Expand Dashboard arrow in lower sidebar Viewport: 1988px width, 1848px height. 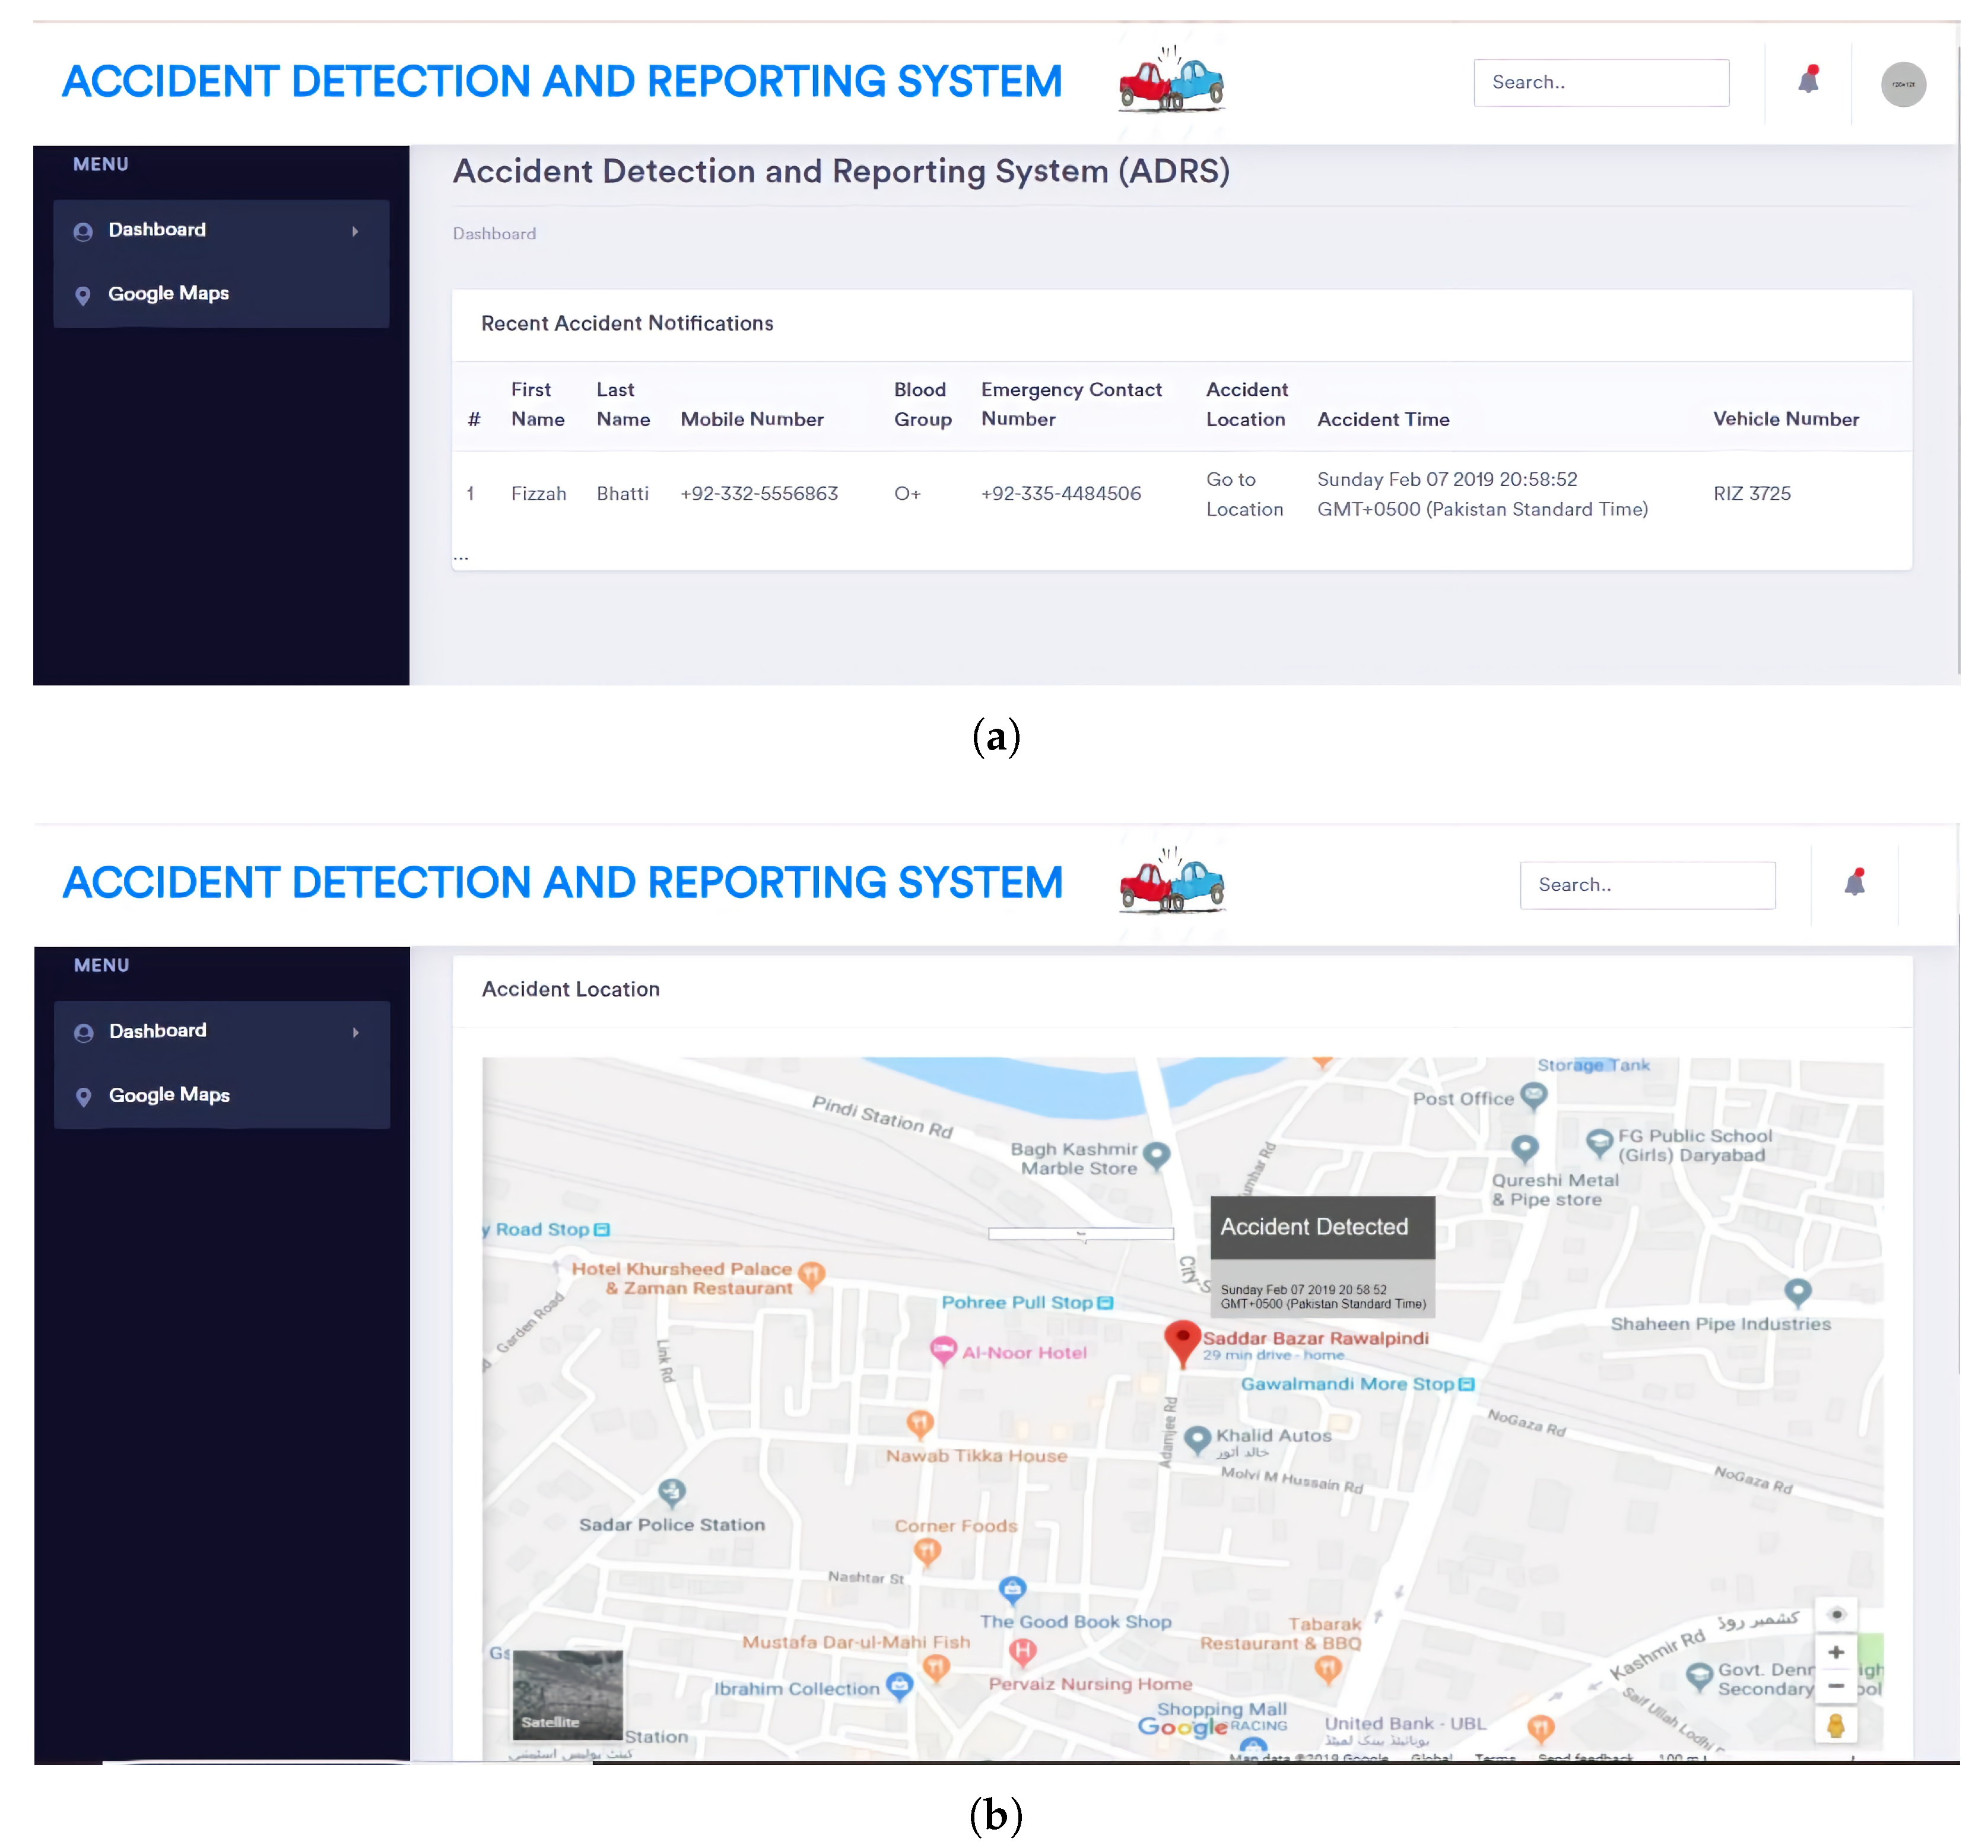click(x=355, y=1032)
